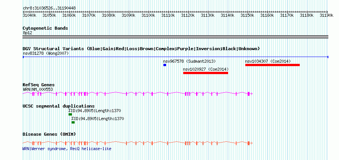Screen dimensions: 339x160
Task: Click the DGV Structural Variants track title
Action: click(x=141, y=49)
